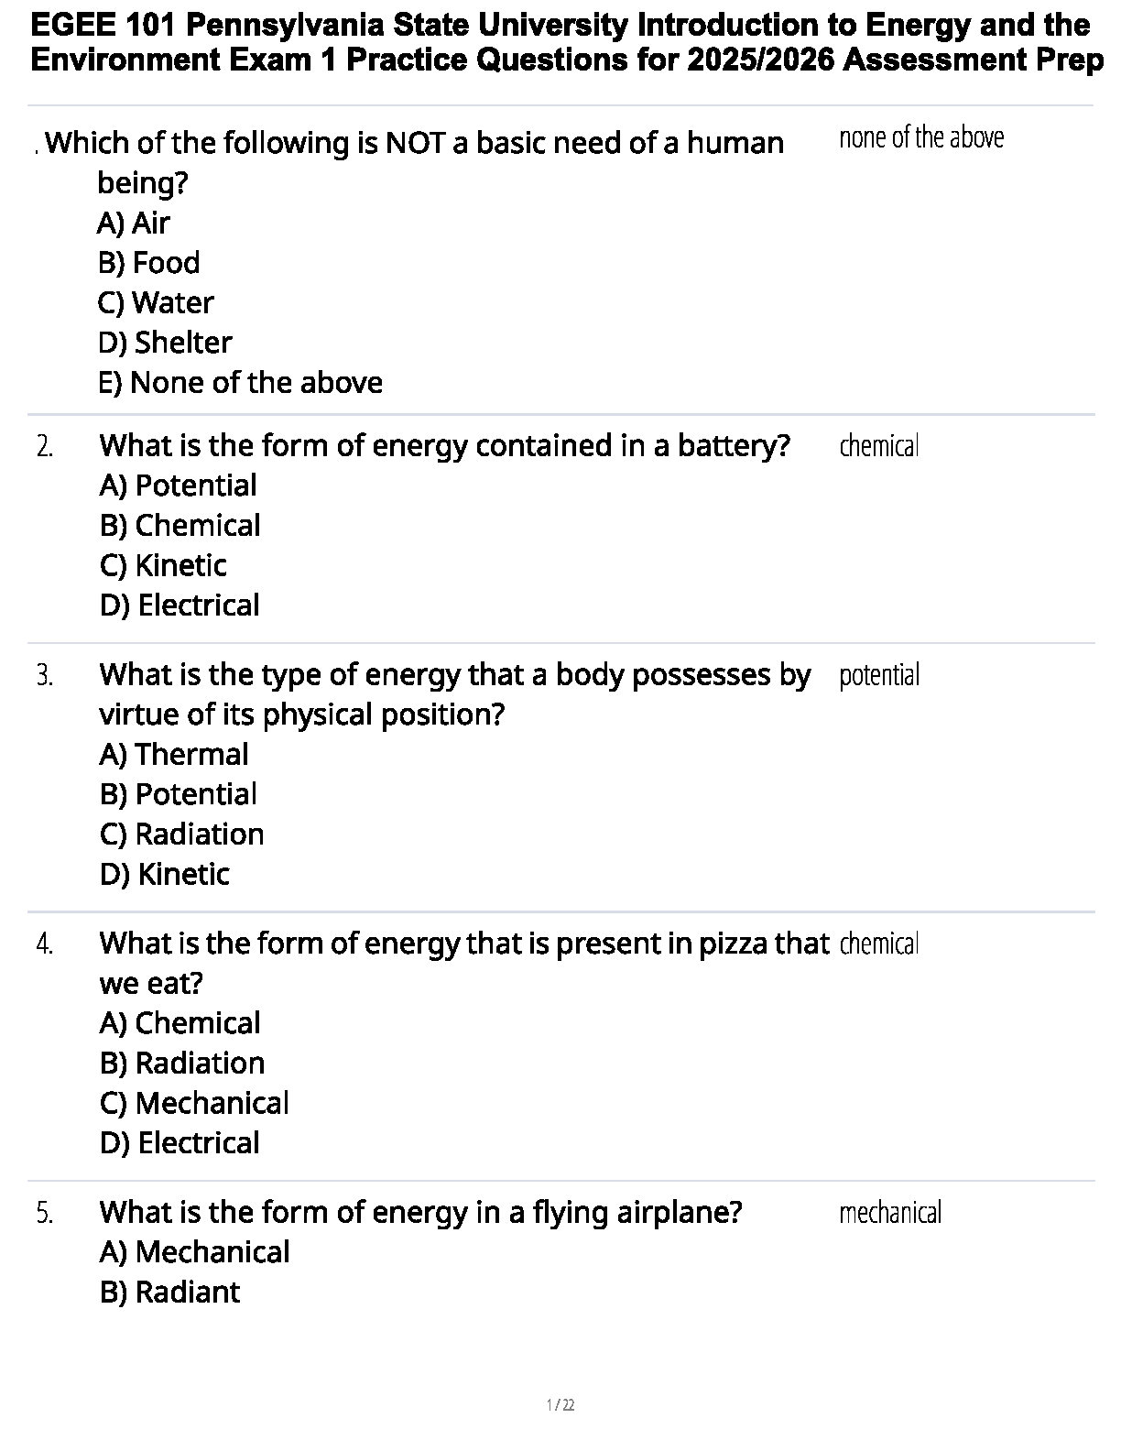This screenshot has height=1451, width=1121.
Task: Click the document title heading
Action: (560, 42)
